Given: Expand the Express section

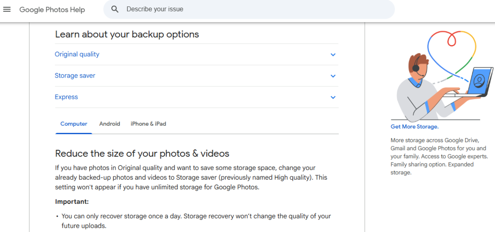Looking at the screenshot, I should click(x=197, y=97).
